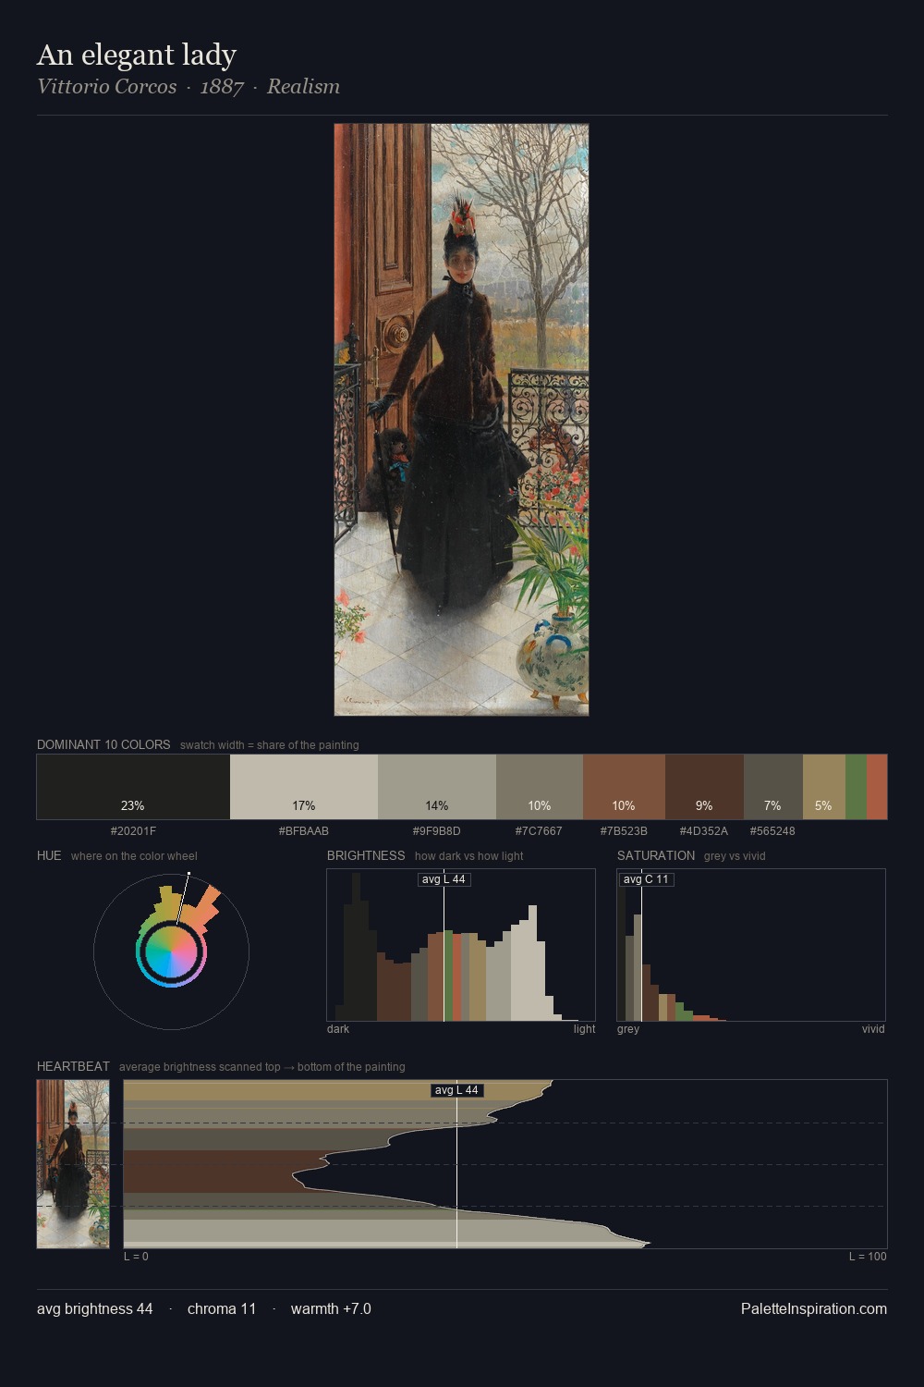Screen dimensions: 924x1387
Task: Select the #565248 swatch labeled 7%
Action: (773, 787)
